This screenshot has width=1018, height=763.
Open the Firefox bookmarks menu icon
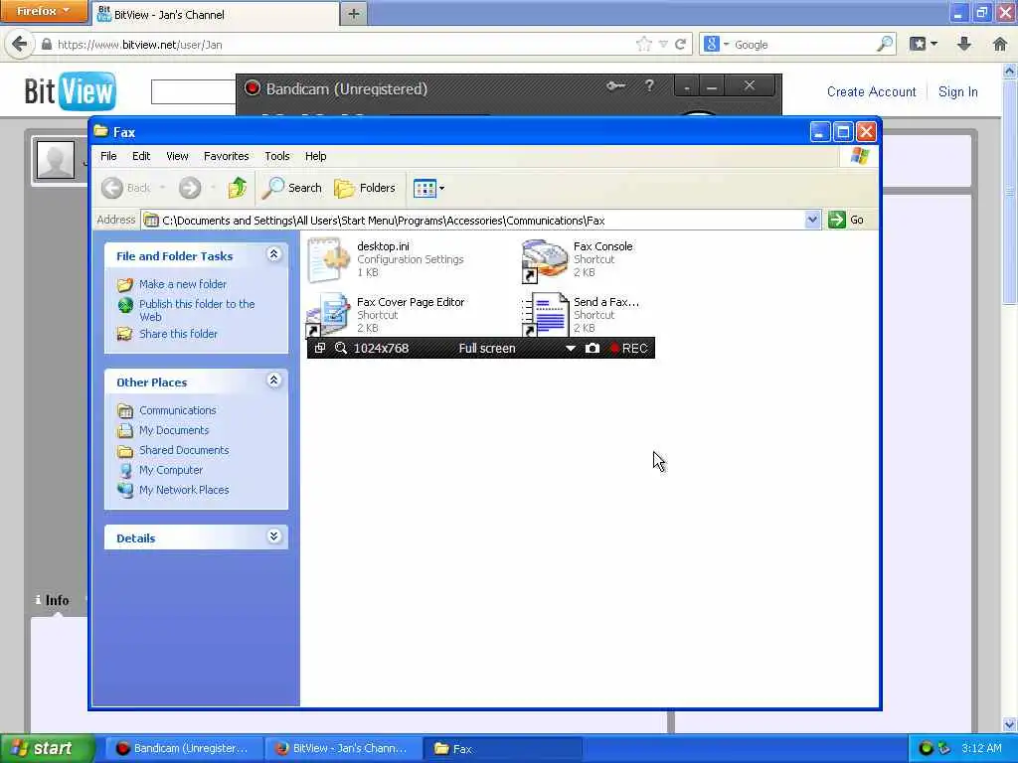(924, 44)
